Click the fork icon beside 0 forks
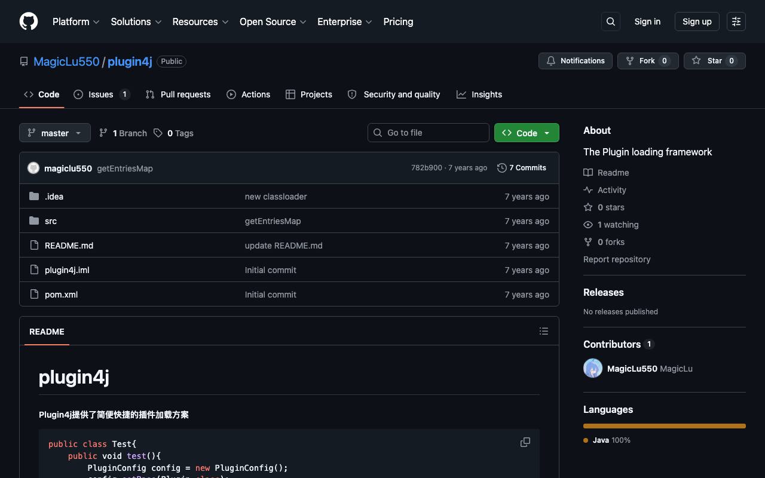765x478 pixels. (588, 242)
